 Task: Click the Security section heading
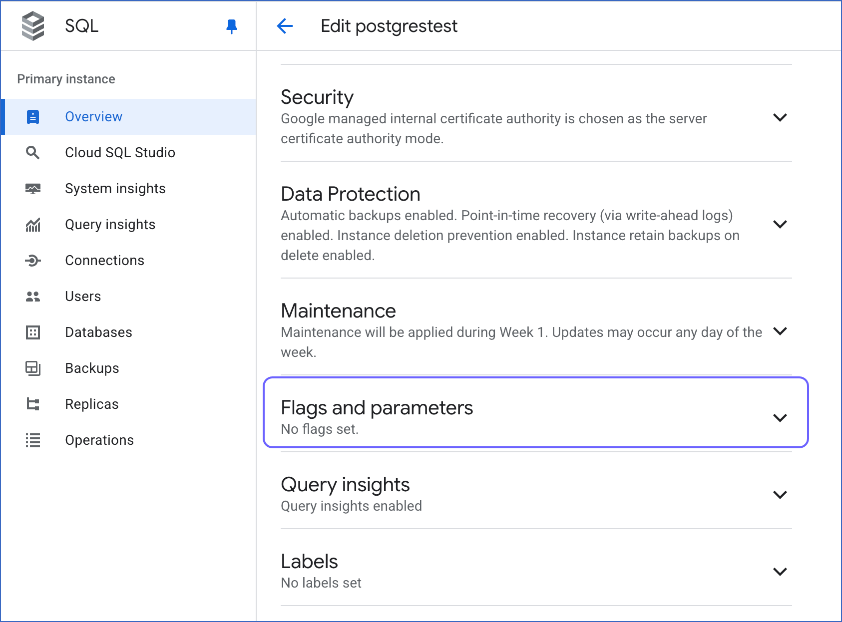point(317,97)
